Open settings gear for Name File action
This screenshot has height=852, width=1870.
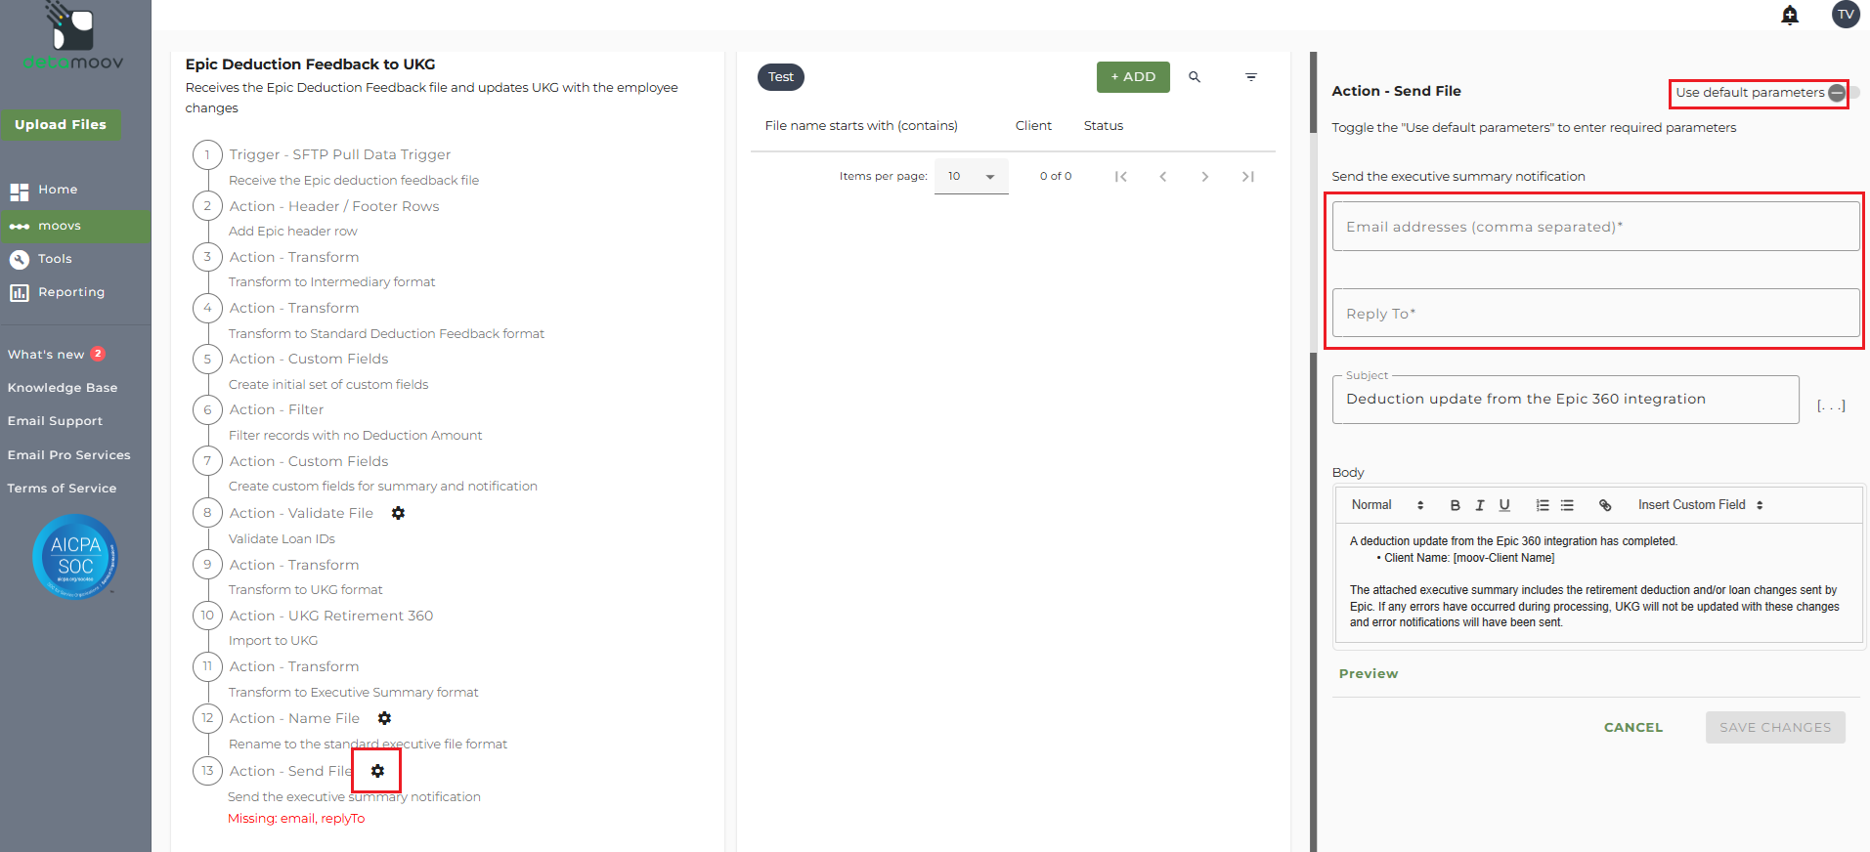(384, 718)
